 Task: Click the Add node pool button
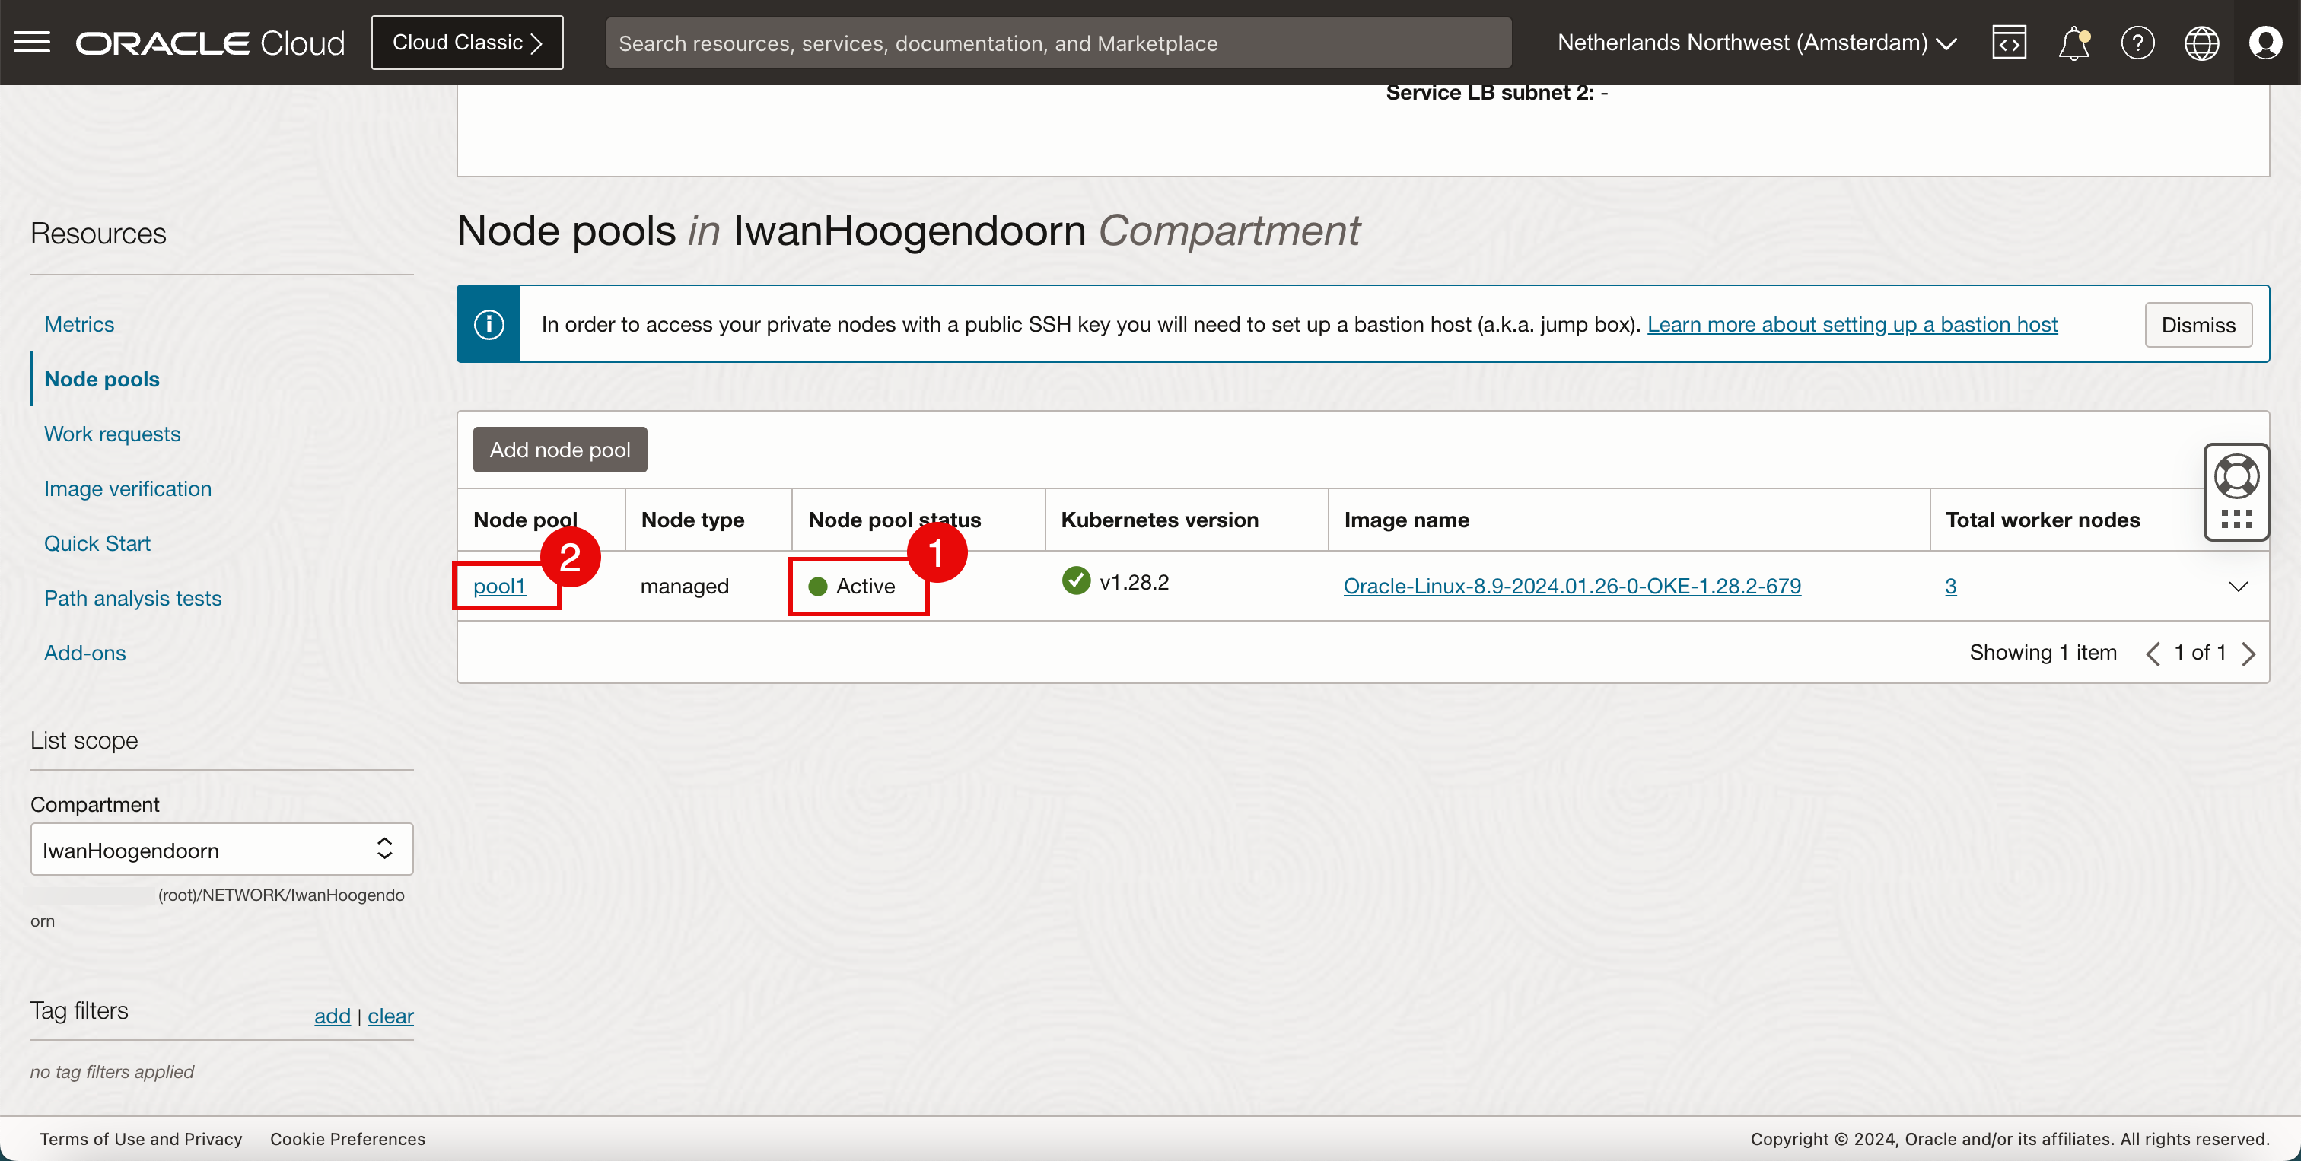(560, 449)
